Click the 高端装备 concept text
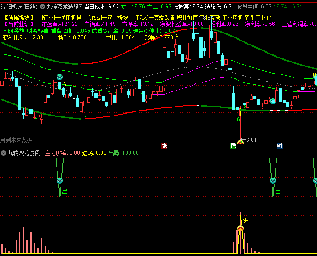This screenshot has height=256, width=317. click(164, 18)
